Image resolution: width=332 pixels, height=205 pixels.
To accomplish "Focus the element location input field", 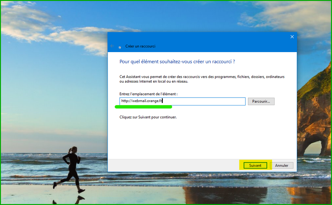I will (182, 101).
